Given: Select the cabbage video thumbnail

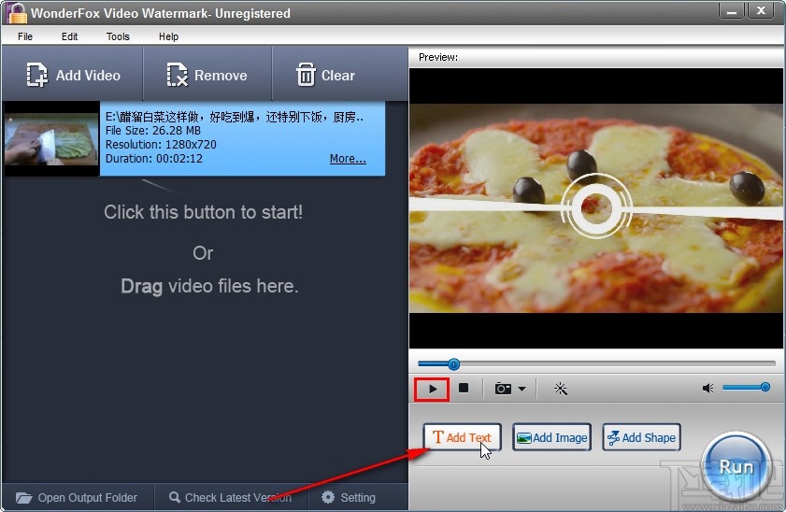Looking at the screenshot, I should tap(51, 139).
